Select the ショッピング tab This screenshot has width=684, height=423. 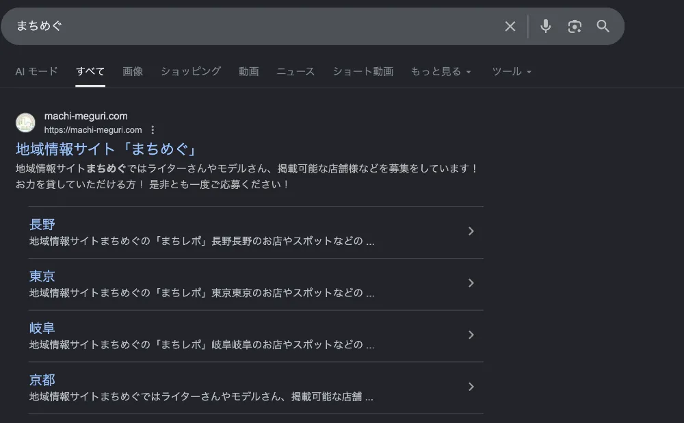coord(192,71)
